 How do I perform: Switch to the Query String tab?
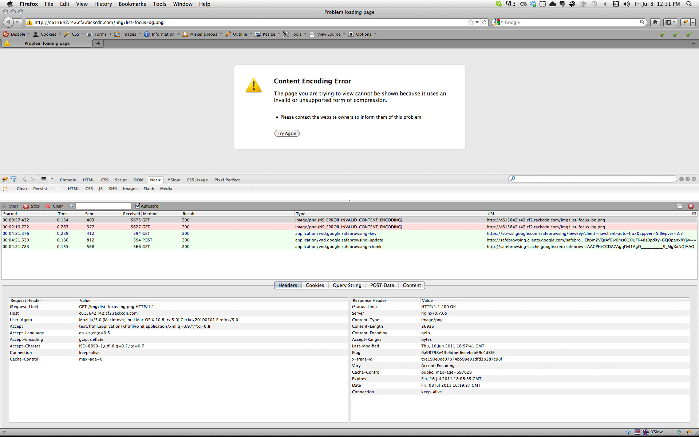[x=347, y=285]
